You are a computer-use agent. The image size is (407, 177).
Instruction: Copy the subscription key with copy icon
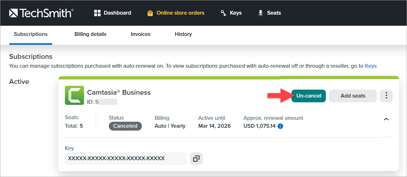click(x=196, y=158)
